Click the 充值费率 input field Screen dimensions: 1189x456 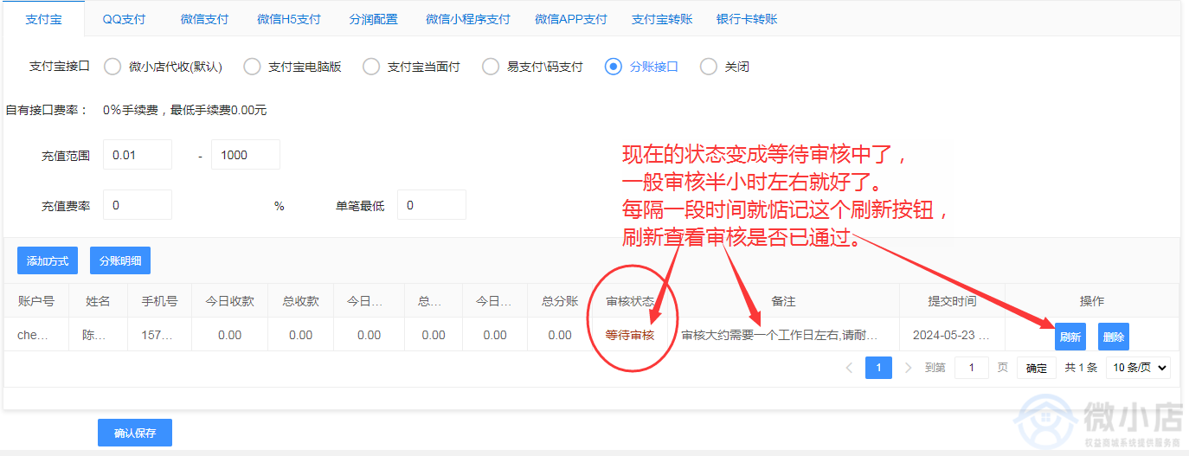138,205
